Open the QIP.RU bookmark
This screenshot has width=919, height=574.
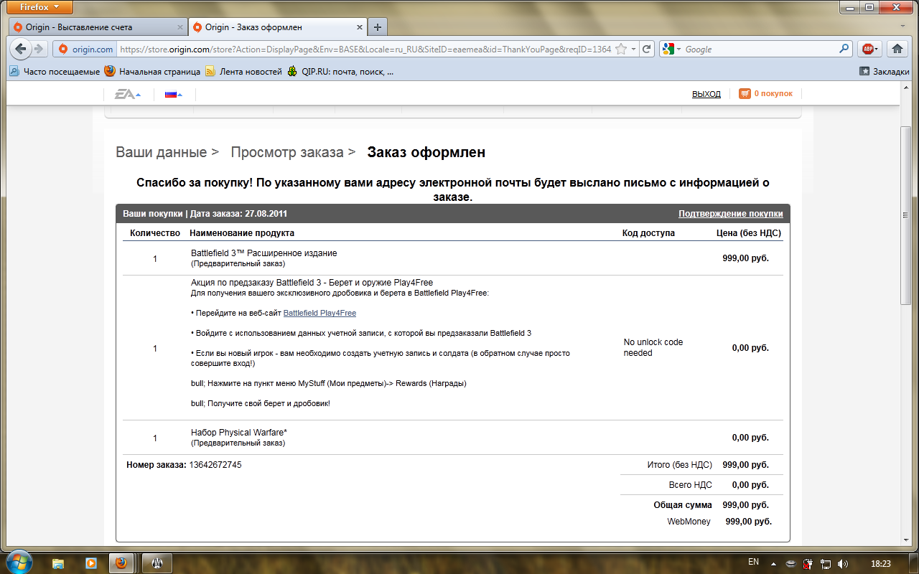pyautogui.click(x=340, y=71)
